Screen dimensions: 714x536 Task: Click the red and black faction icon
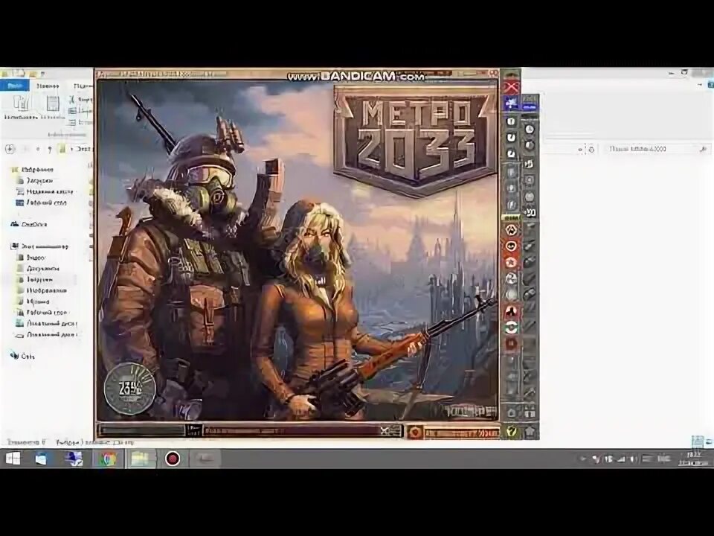point(511,312)
